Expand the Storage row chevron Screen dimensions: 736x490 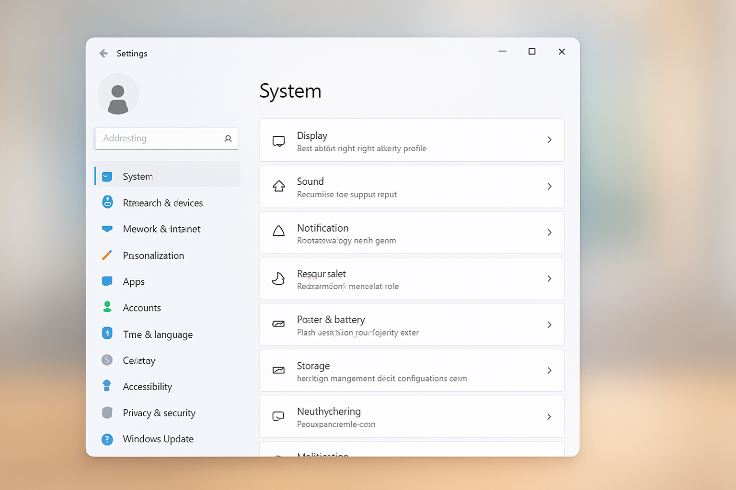click(550, 370)
